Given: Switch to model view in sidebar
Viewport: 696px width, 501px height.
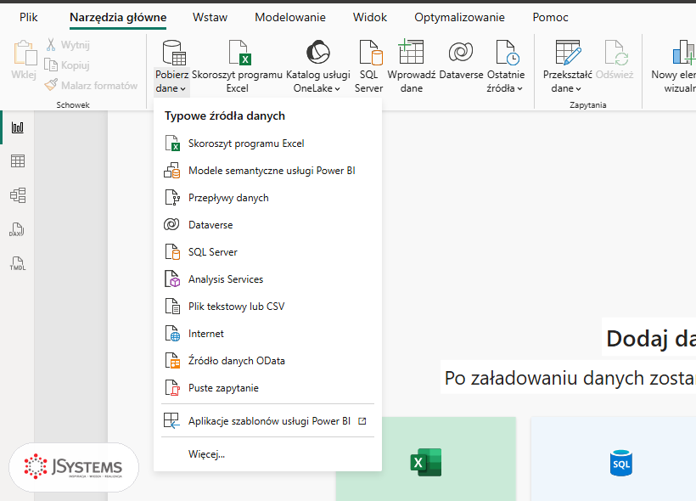Looking at the screenshot, I should click(18, 195).
